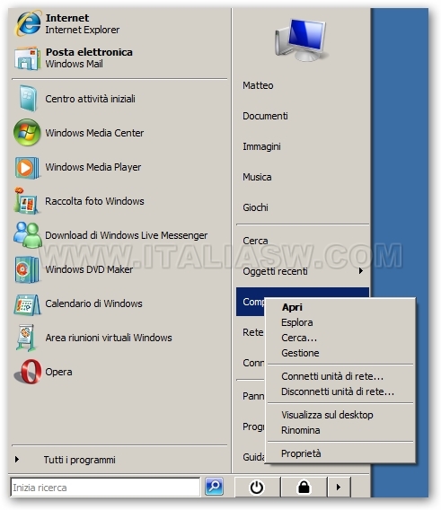This screenshot has width=441, height=510.
Task: Lock the computer with padlock button
Action: 304,487
